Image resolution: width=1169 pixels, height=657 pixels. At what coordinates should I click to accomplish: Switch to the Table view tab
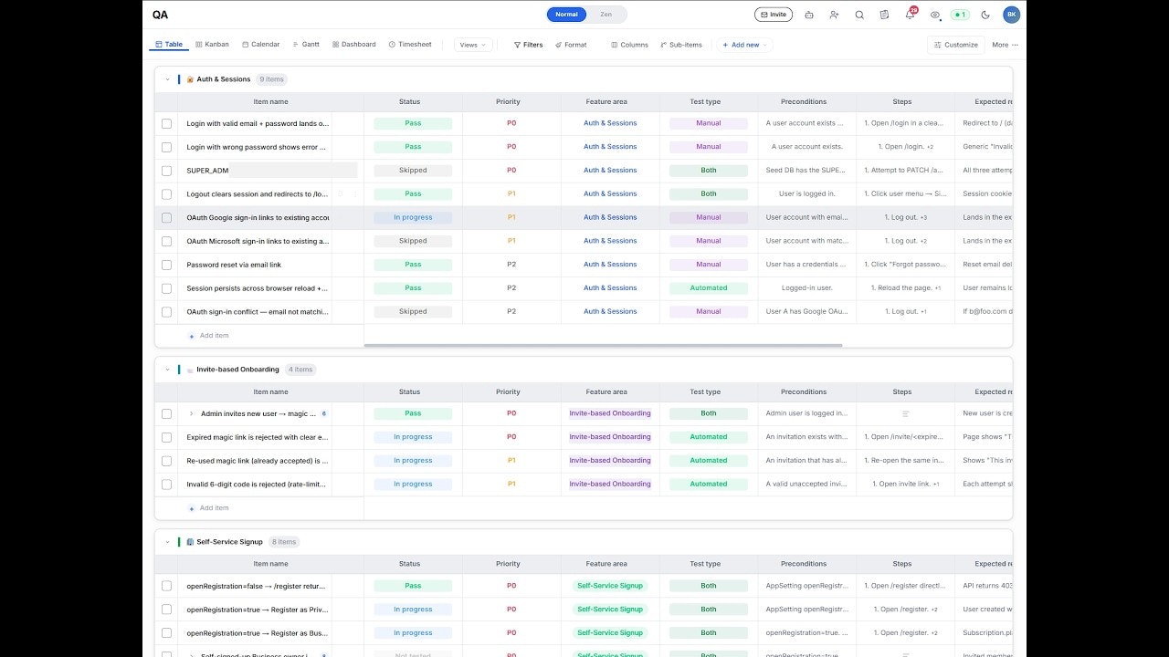pyautogui.click(x=169, y=45)
